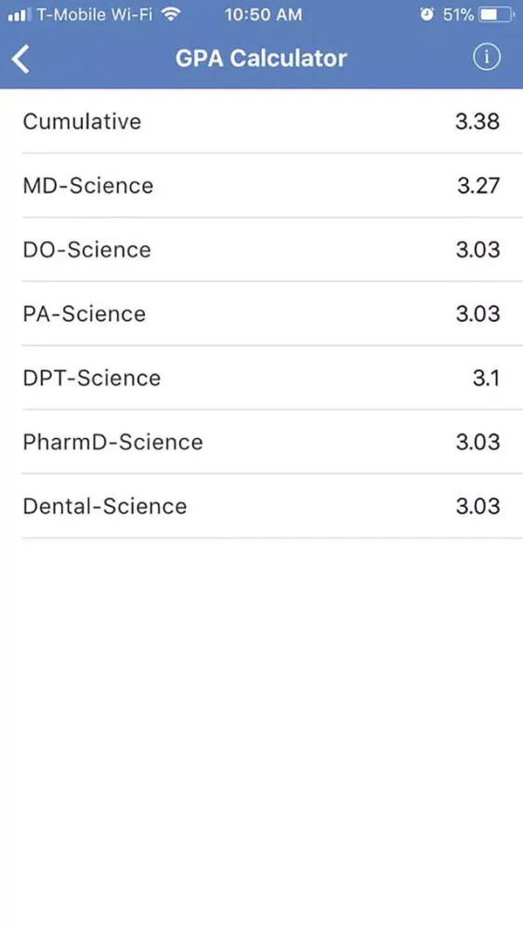Tap the T-Mobile Wi-Fi carrier label

click(x=95, y=15)
